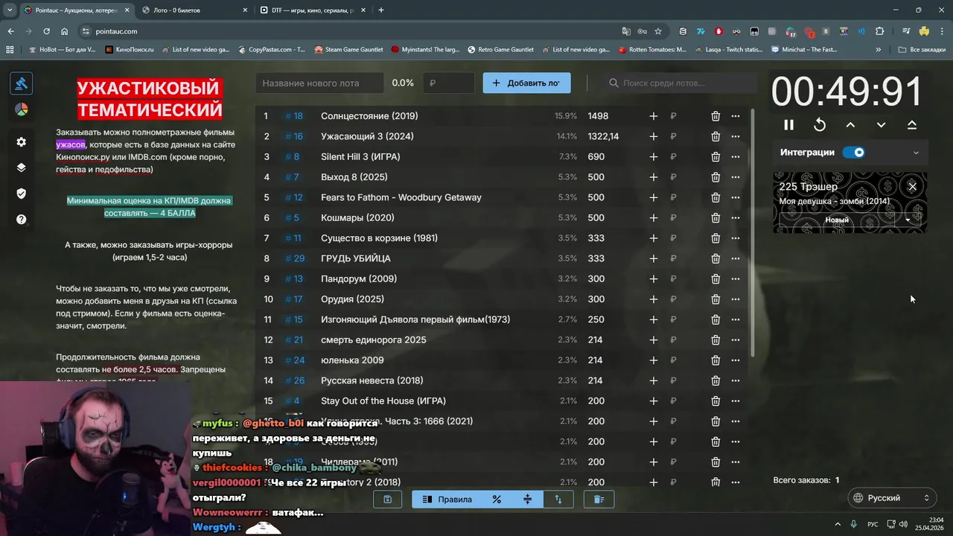Open the auction gavel sidebar icon

[x=21, y=83]
